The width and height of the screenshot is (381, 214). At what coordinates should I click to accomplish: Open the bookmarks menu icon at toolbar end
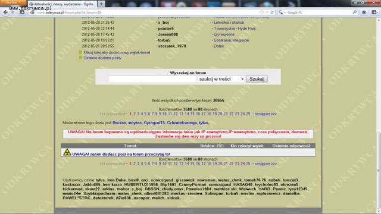click(x=374, y=12)
